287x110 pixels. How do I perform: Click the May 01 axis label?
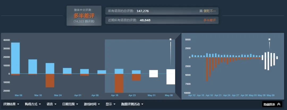[x=151, y=95]
